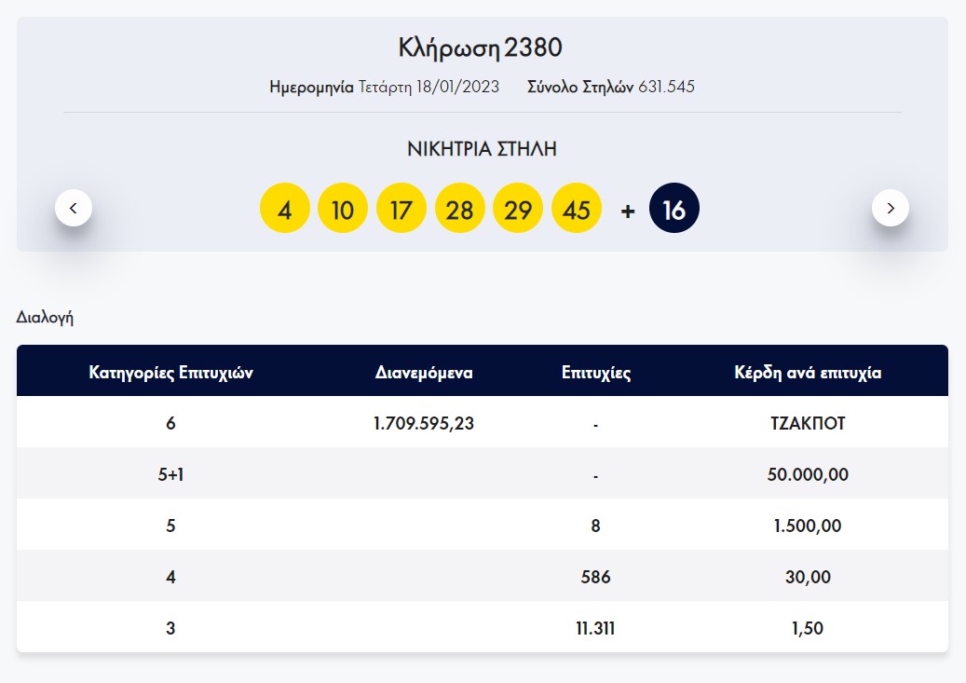Open details for draw Κλήρωση 2380 header
966x683 pixels.
pos(483,47)
